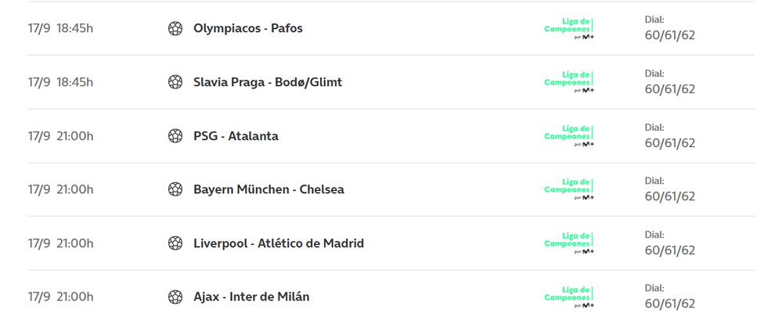Click dial 60/61/62 in the Liverpool row
The height and width of the screenshot is (323, 782).
(x=669, y=250)
